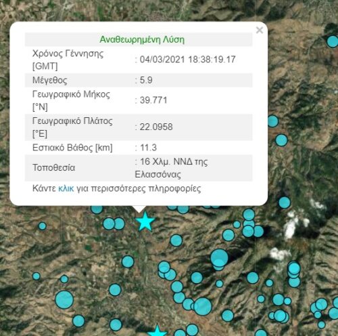
Task: Click the circle marker in top-right corner
Action: click(x=333, y=41)
